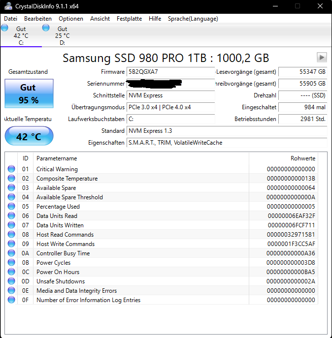
Task: Click the Laufwerksbuchstaben field C:
Action: pos(170,119)
